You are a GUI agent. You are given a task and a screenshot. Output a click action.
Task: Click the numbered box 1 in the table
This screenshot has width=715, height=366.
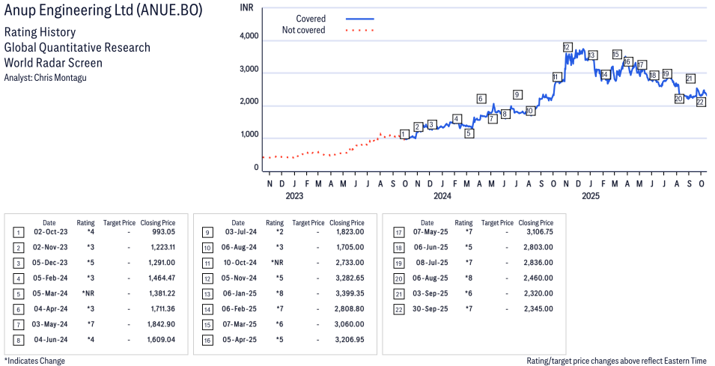(18, 233)
